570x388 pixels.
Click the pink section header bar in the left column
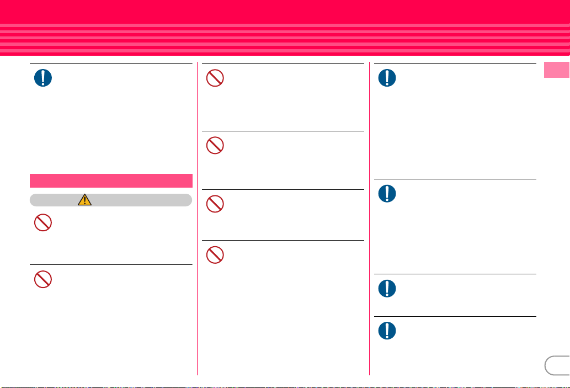click(x=111, y=180)
